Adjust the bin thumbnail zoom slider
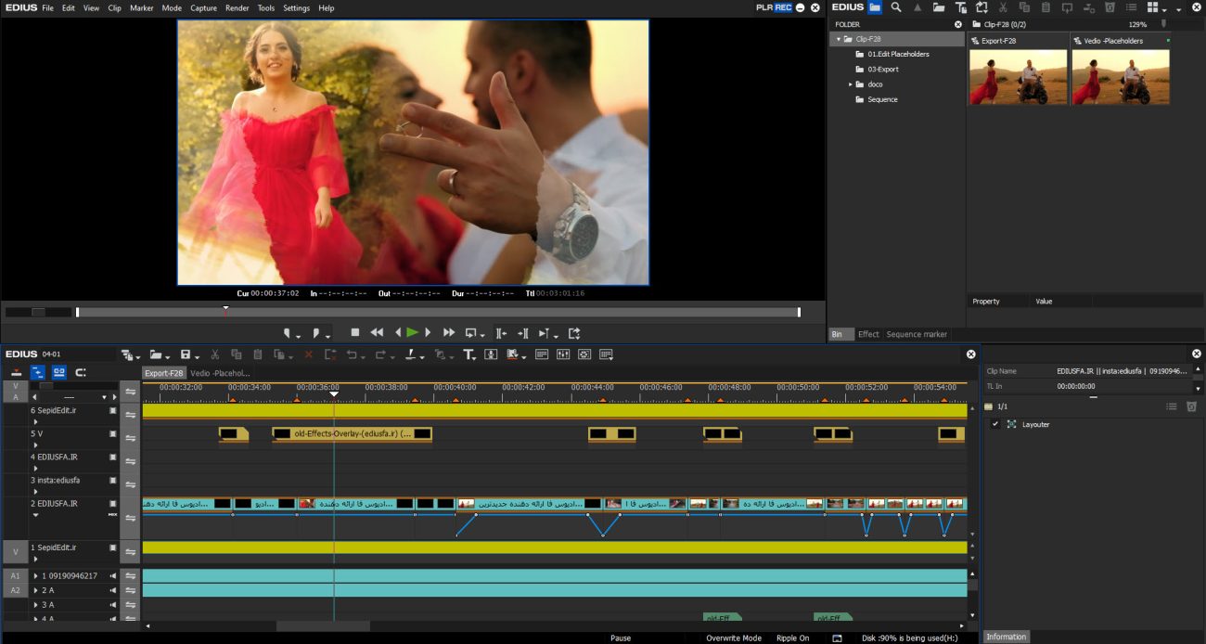Image resolution: width=1206 pixels, height=644 pixels. pyautogui.click(x=1164, y=24)
